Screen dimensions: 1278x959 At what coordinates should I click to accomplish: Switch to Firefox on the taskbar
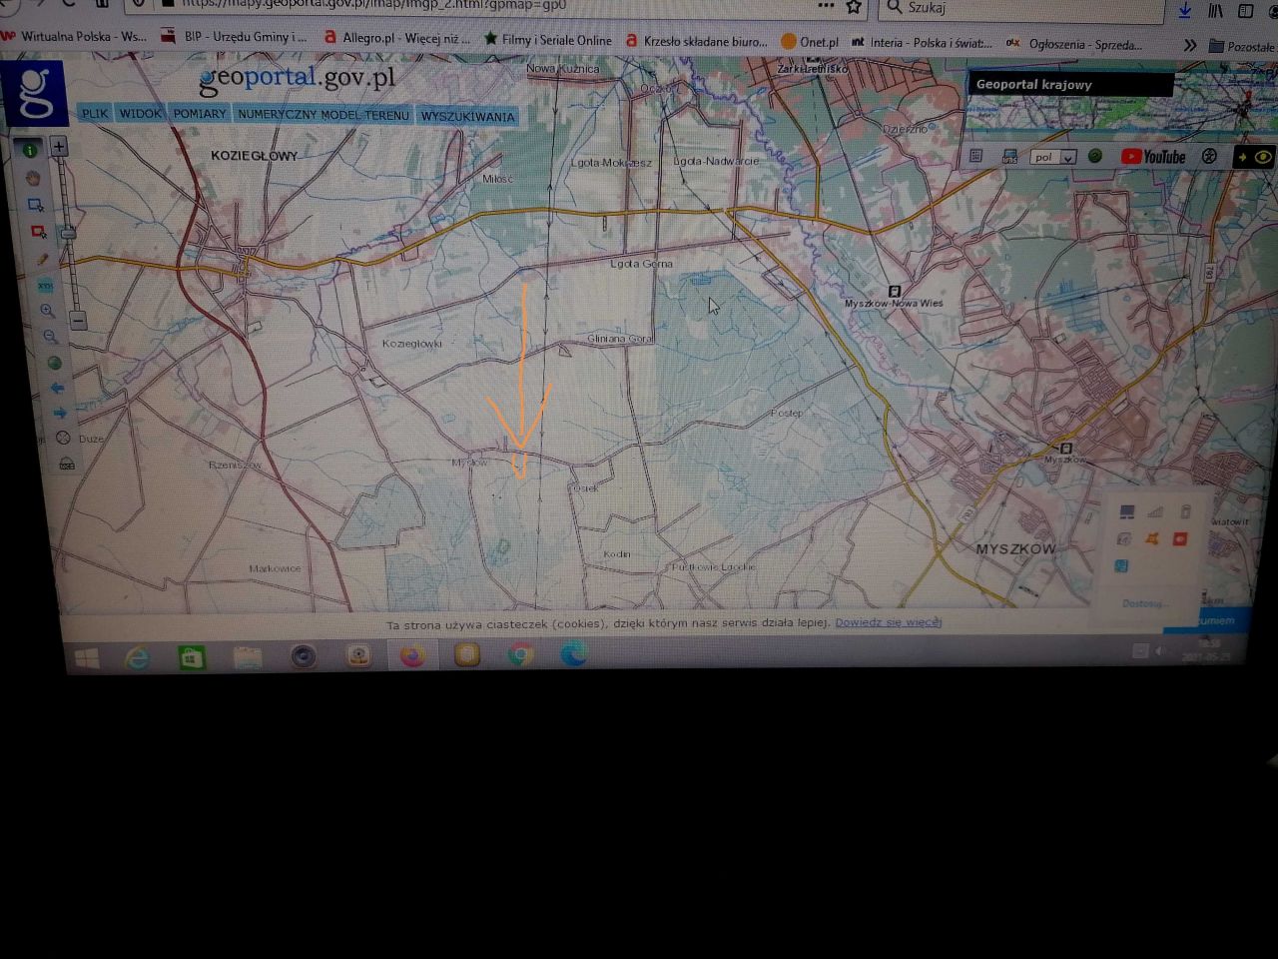(x=412, y=656)
